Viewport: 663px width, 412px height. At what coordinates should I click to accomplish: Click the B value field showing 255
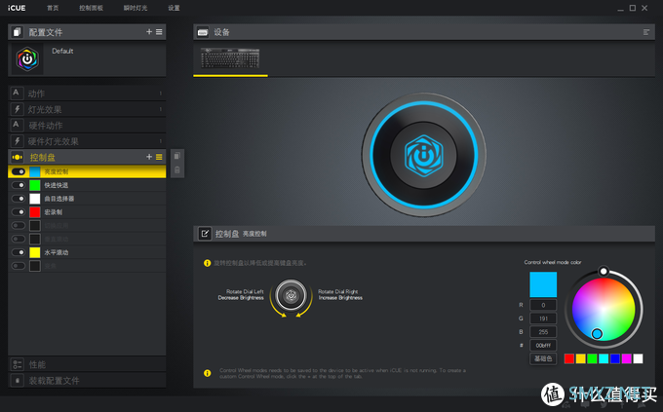[x=543, y=332]
